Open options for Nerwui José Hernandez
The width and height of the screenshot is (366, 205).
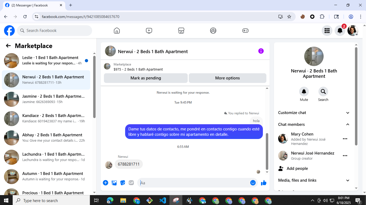pyautogui.click(x=345, y=156)
